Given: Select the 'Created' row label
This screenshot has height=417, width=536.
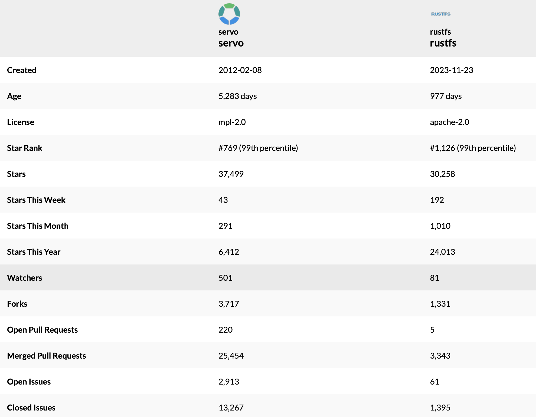Looking at the screenshot, I should [22, 70].
